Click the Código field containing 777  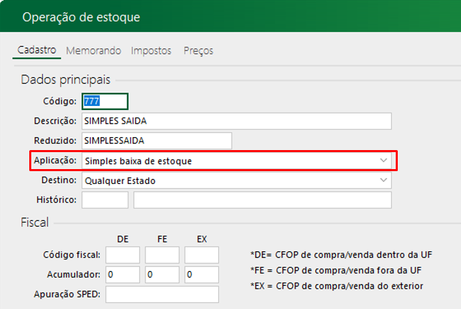click(105, 101)
